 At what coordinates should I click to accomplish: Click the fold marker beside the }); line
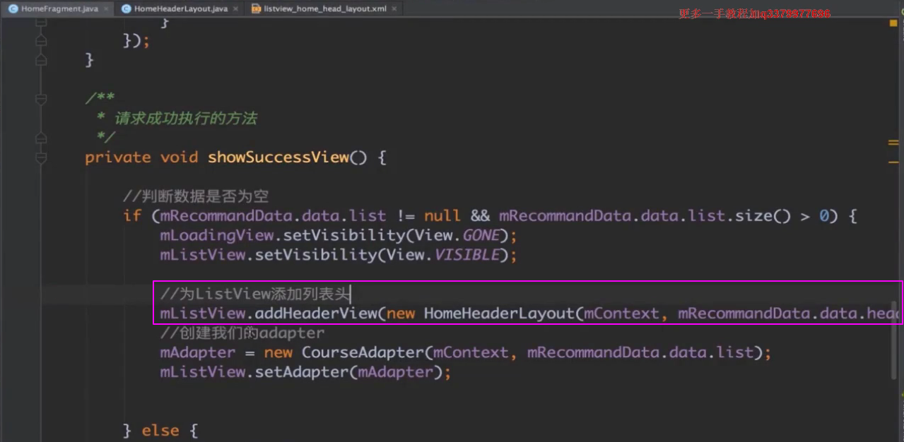(x=41, y=42)
